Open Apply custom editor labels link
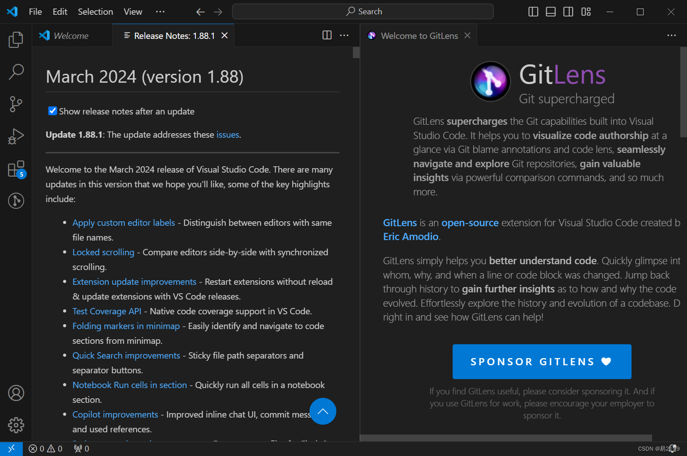Image resolution: width=687 pixels, height=456 pixels. coord(123,223)
